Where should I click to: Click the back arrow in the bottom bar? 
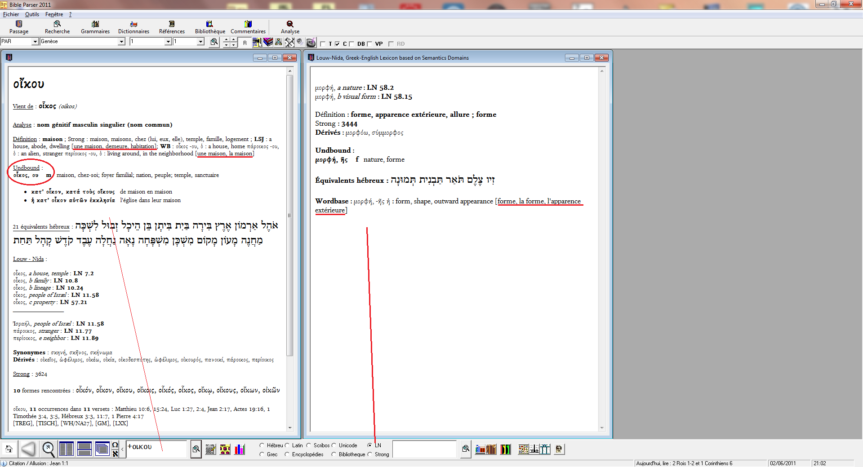tap(28, 449)
